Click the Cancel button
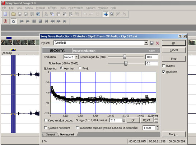196x145 pixels. coord(174,50)
